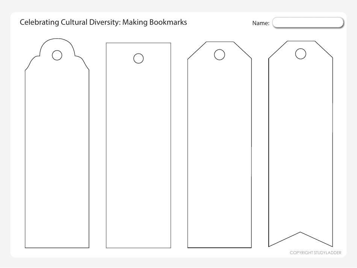Screen dimensions: 357x268
Task: Click the hole circle on the third bookmark
Action: (220, 55)
